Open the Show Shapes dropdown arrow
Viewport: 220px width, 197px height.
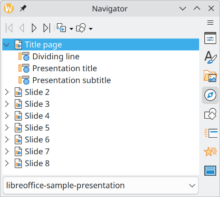(91, 29)
